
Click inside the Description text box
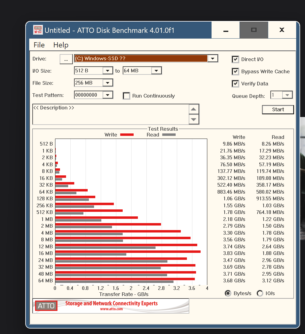(x=111, y=114)
